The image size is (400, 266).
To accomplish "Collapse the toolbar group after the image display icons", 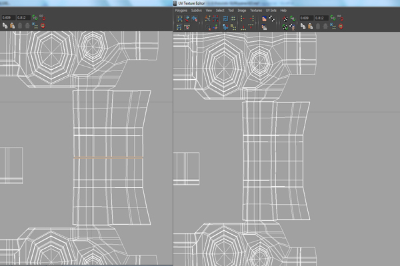I will [278, 23].
